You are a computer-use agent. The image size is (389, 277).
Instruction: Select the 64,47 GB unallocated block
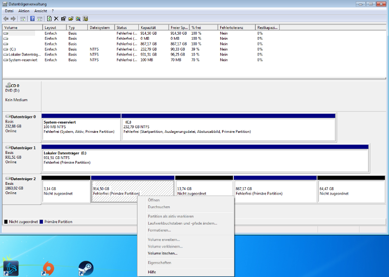[351, 190]
